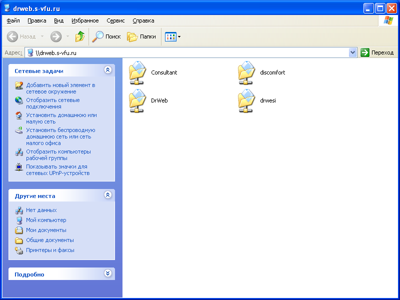The image size is (400, 300).
Task: Click the Мои документы folder icon
Action: [x=19, y=230]
